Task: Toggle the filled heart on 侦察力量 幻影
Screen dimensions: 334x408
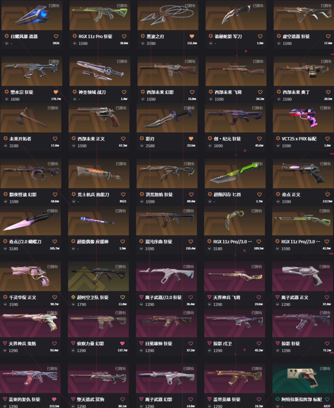Action: point(122,343)
